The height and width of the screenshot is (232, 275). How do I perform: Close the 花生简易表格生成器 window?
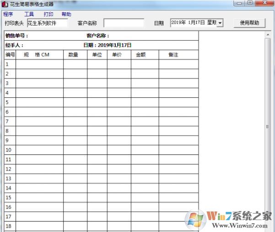pos(265,3)
